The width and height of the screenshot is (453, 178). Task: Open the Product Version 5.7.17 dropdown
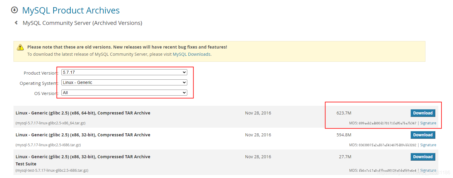point(124,72)
